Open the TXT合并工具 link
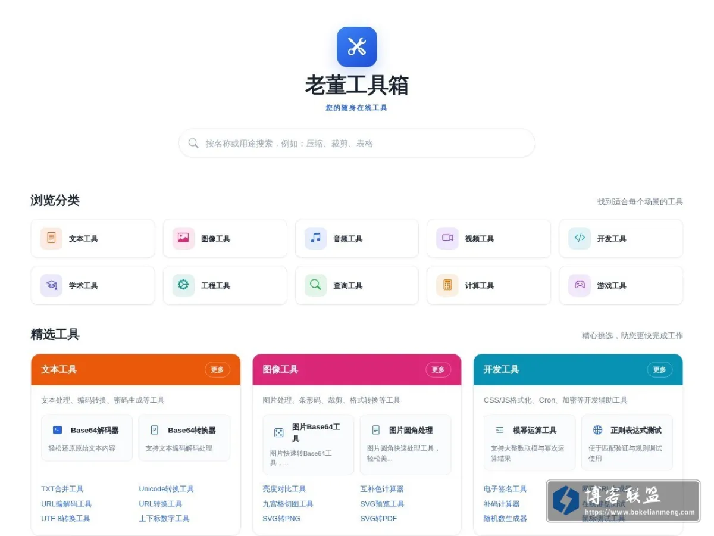The image size is (714, 536). click(x=62, y=489)
